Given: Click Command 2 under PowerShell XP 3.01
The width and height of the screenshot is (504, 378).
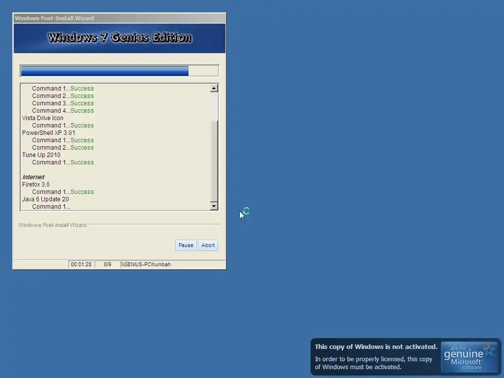Looking at the screenshot, I should point(63,148).
